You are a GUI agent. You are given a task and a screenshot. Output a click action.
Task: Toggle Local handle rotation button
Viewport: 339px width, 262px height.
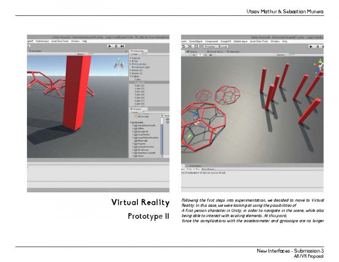click(222, 46)
